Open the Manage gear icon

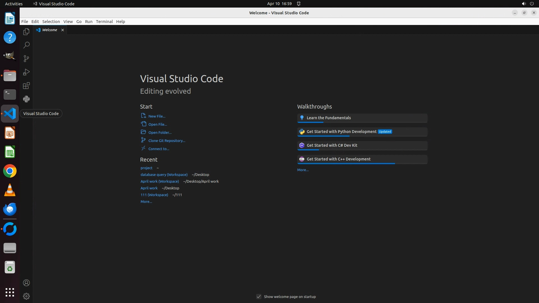click(26, 296)
